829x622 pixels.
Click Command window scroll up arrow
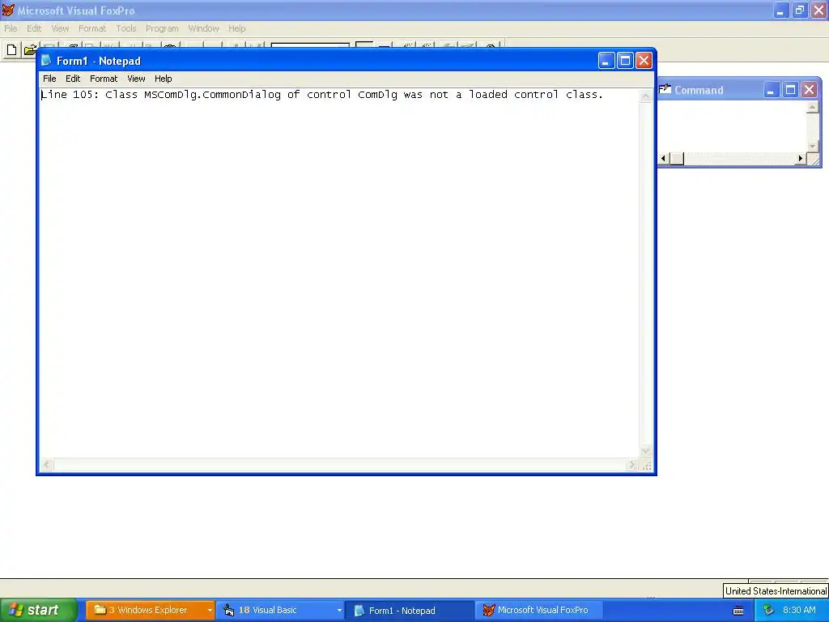(x=813, y=108)
